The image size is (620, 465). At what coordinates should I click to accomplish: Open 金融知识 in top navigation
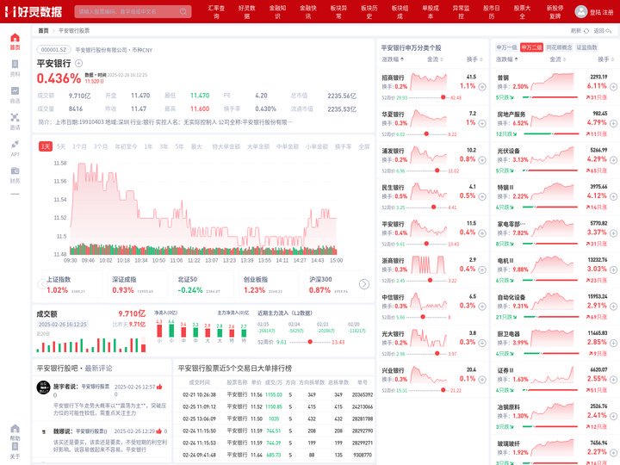277,12
